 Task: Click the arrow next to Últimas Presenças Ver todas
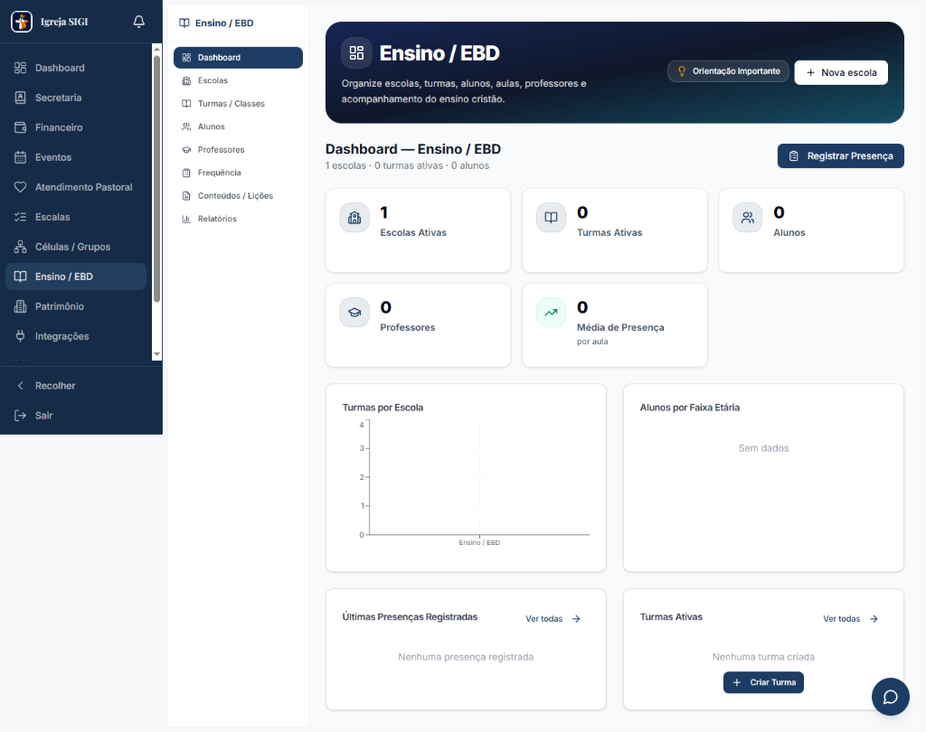(576, 619)
